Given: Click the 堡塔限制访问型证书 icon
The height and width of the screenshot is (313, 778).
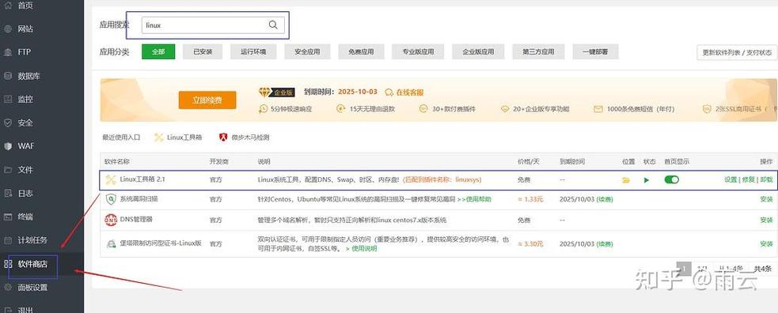Looking at the screenshot, I should click(110, 243).
